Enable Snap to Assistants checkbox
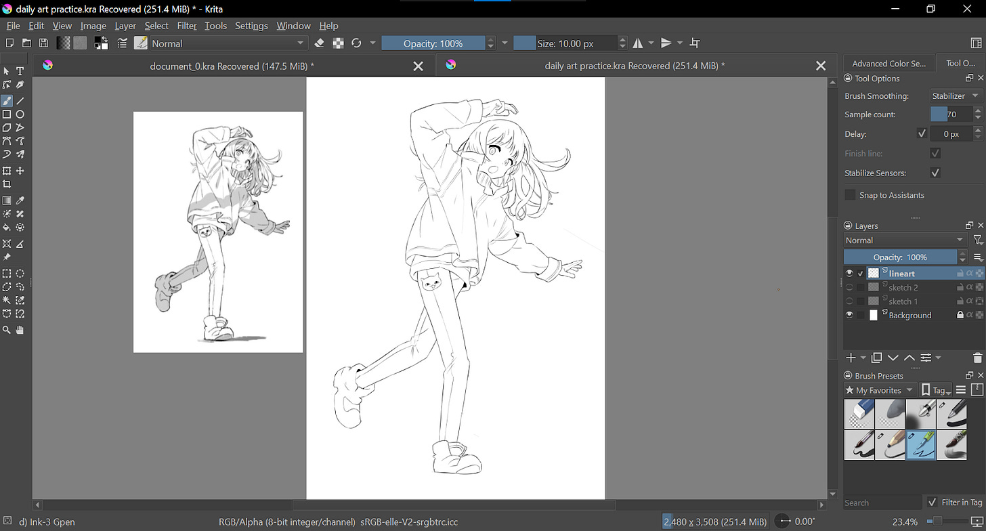This screenshot has width=986, height=531. 851,195
